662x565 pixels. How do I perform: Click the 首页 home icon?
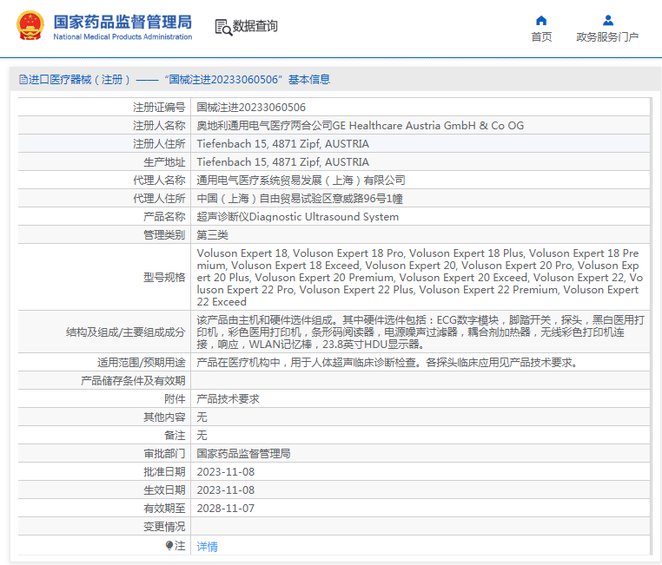pos(541,20)
